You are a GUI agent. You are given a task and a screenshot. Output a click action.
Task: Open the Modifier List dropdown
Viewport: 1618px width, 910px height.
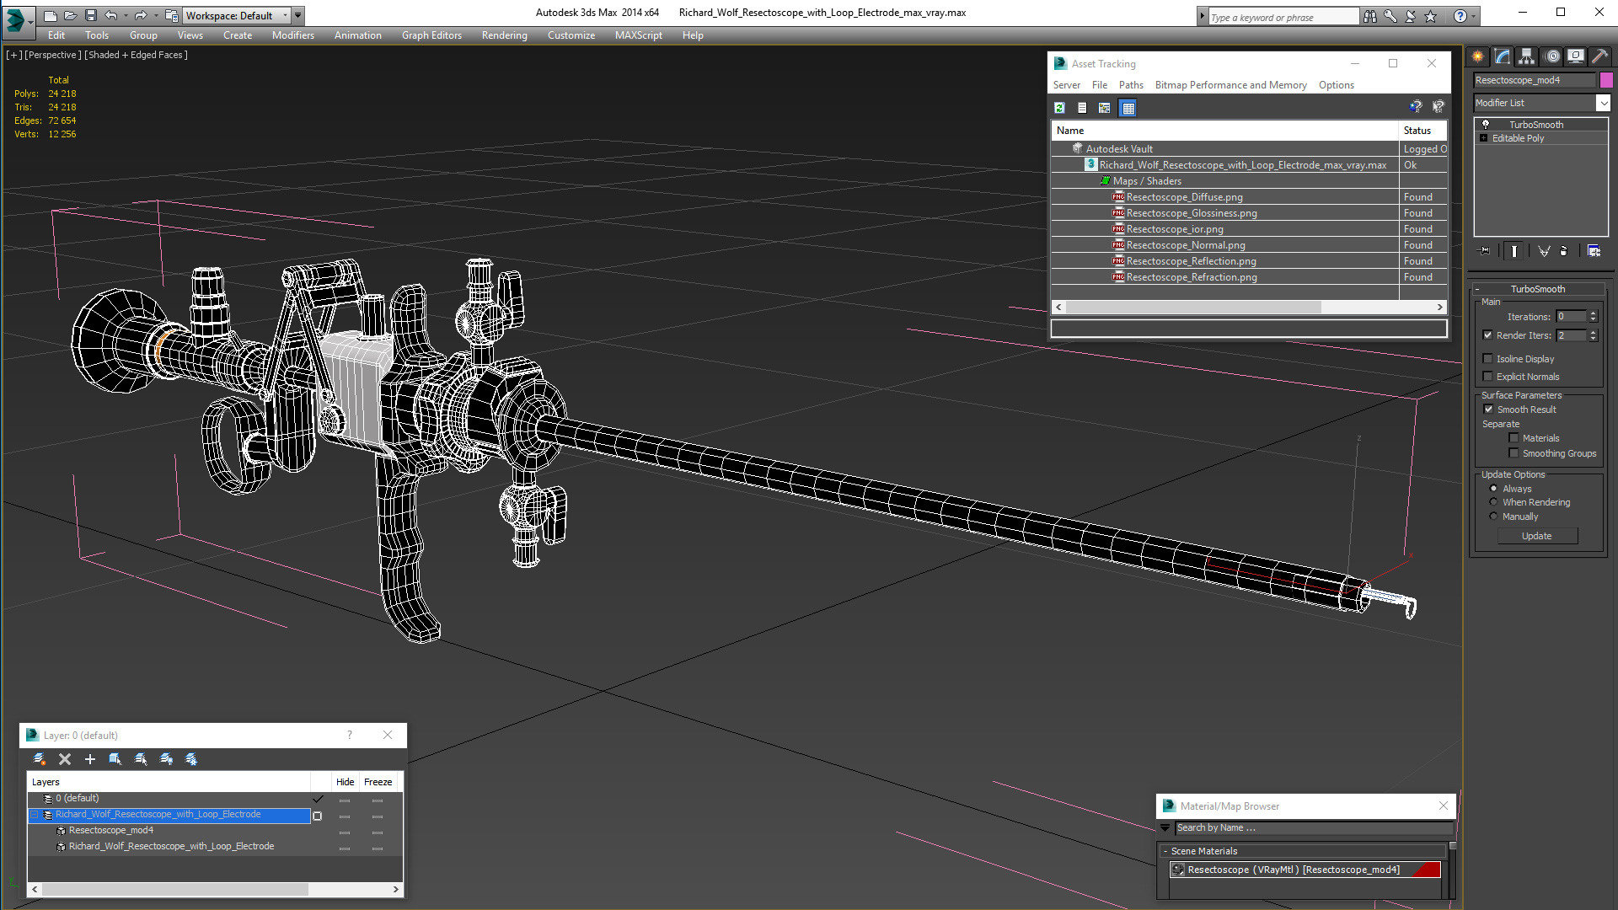click(x=1602, y=103)
